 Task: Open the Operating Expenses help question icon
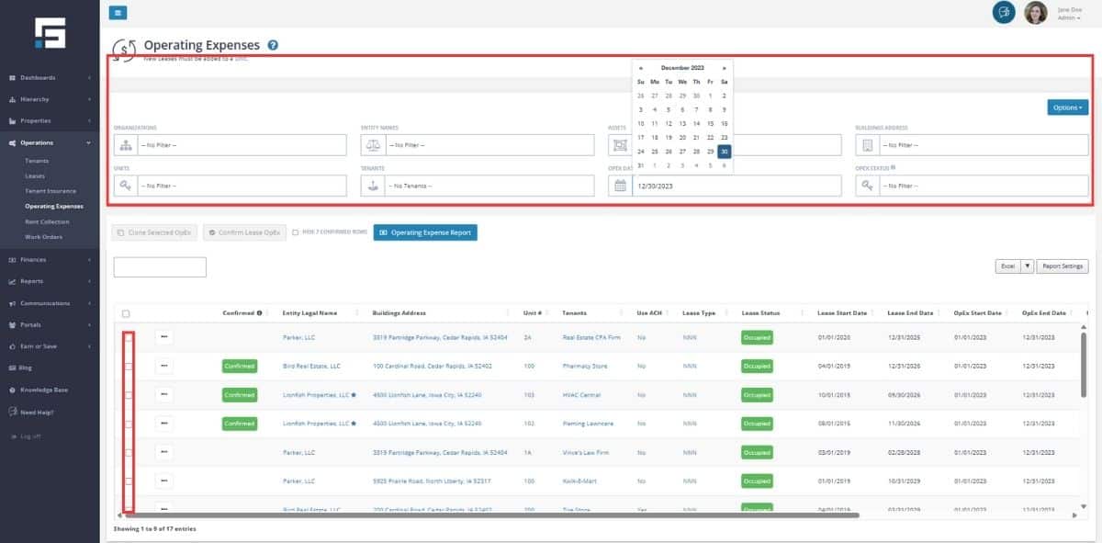[273, 45]
